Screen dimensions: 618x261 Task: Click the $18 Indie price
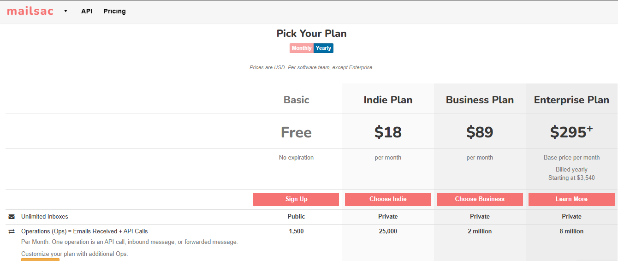coord(388,132)
